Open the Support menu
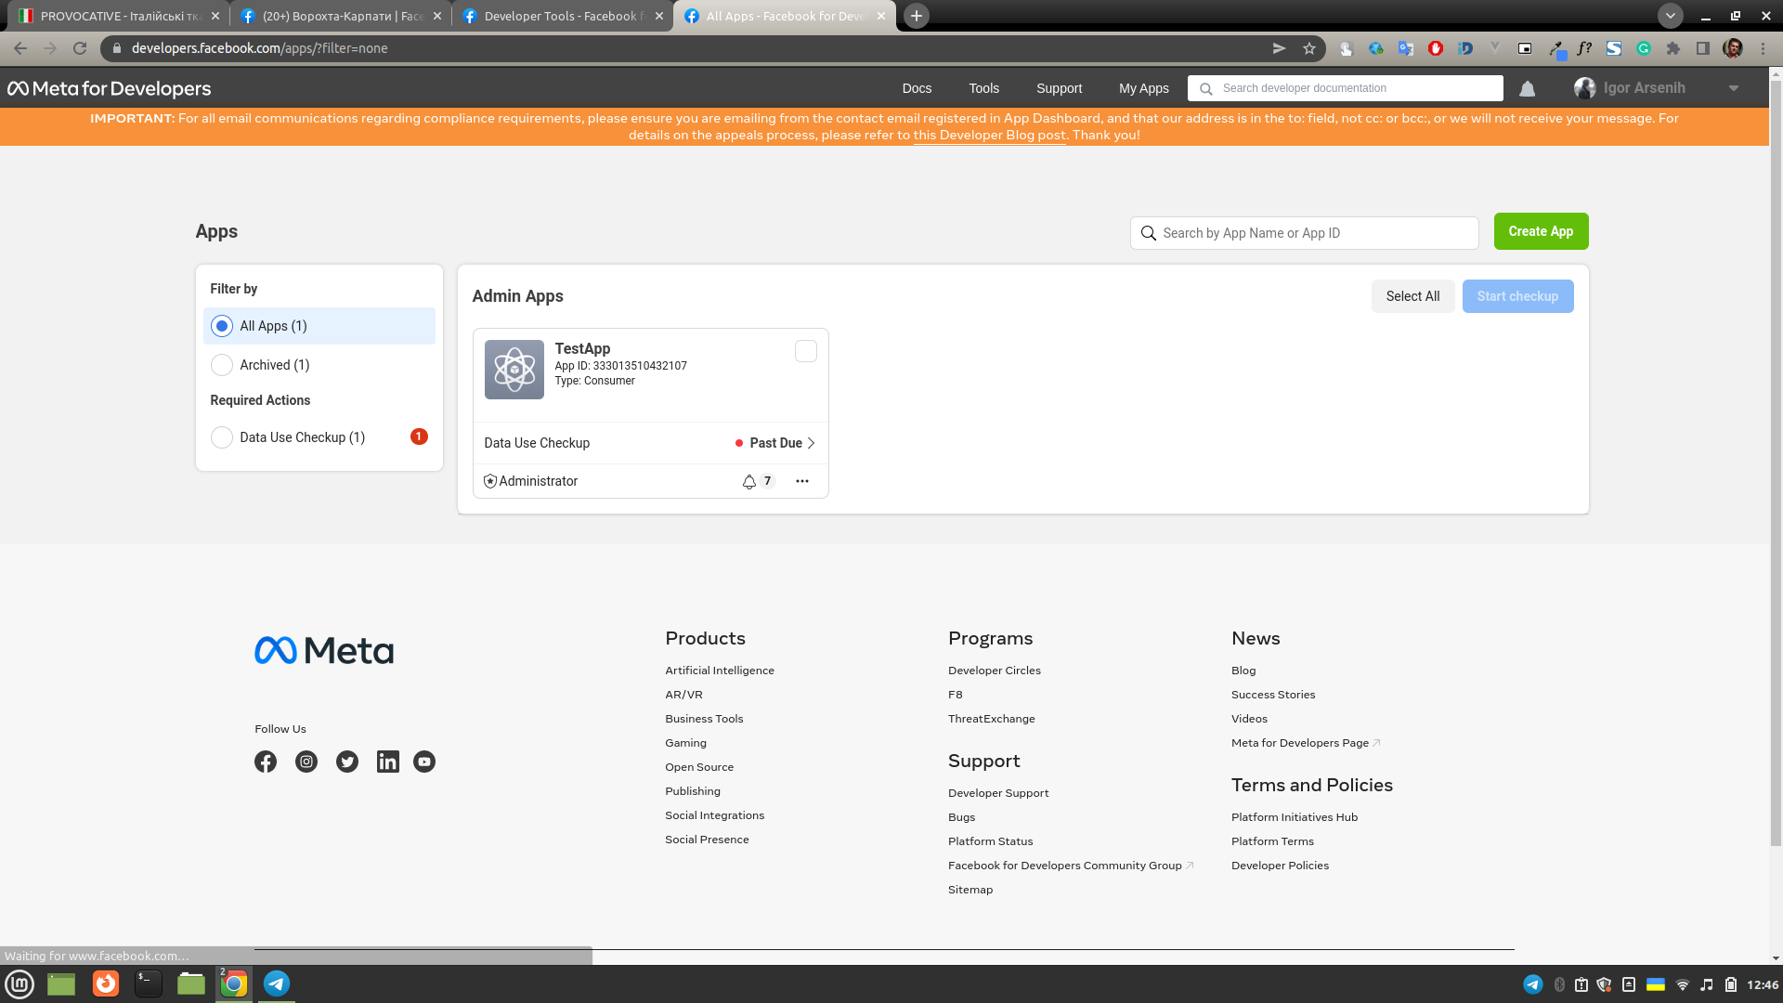Viewport: 1783px width, 1003px height. click(1059, 88)
